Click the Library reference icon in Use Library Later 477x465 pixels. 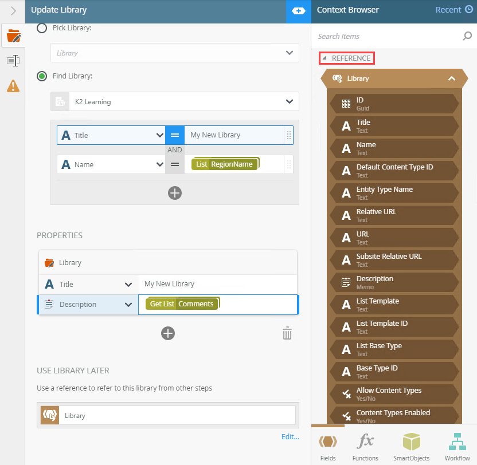[x=50, y=415]
